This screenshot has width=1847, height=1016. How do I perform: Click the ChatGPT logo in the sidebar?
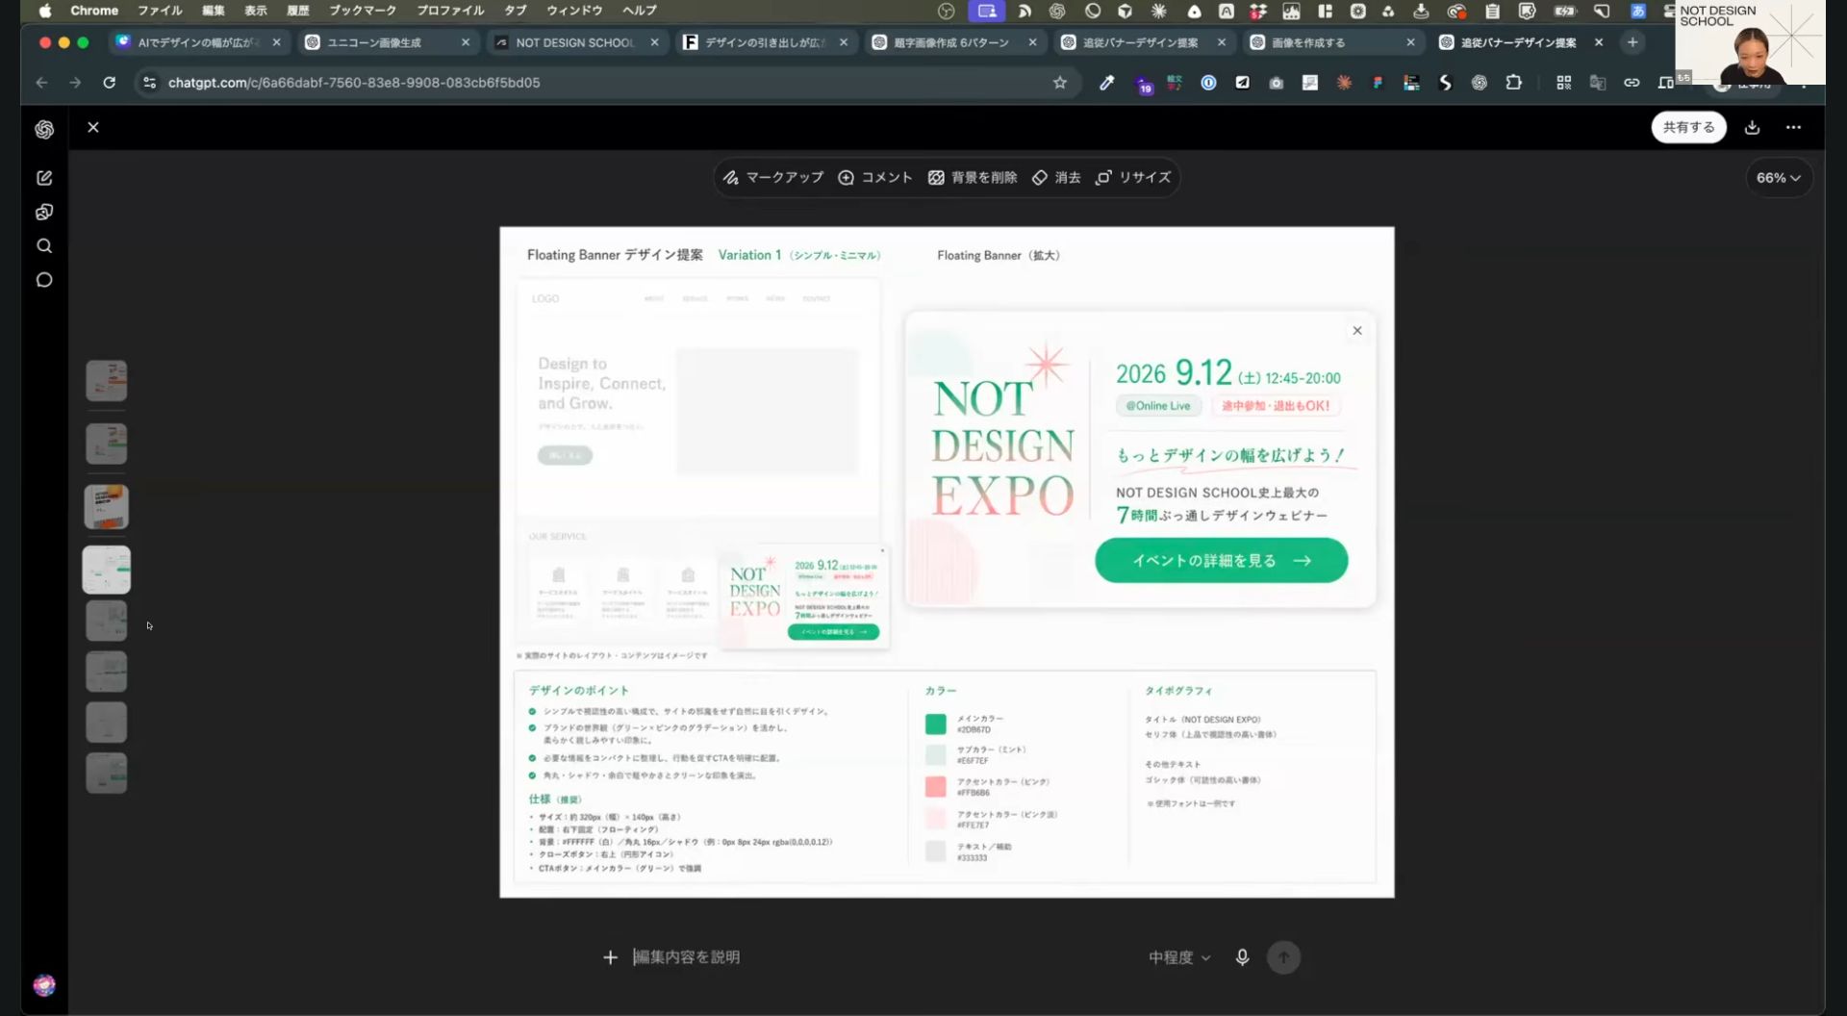coord(44,129)
